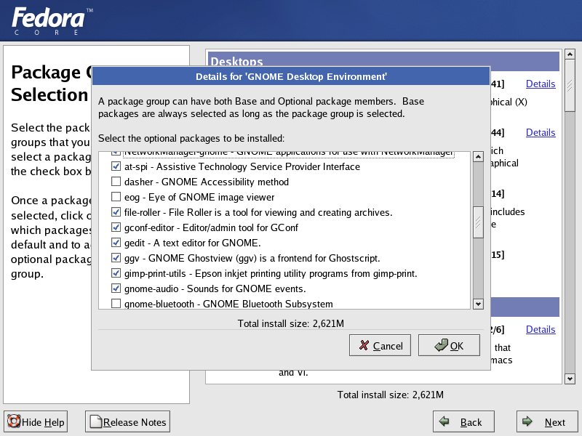Click the package list scrollbar thumb
Screen dimensions: 582x436
pos(478,222)
